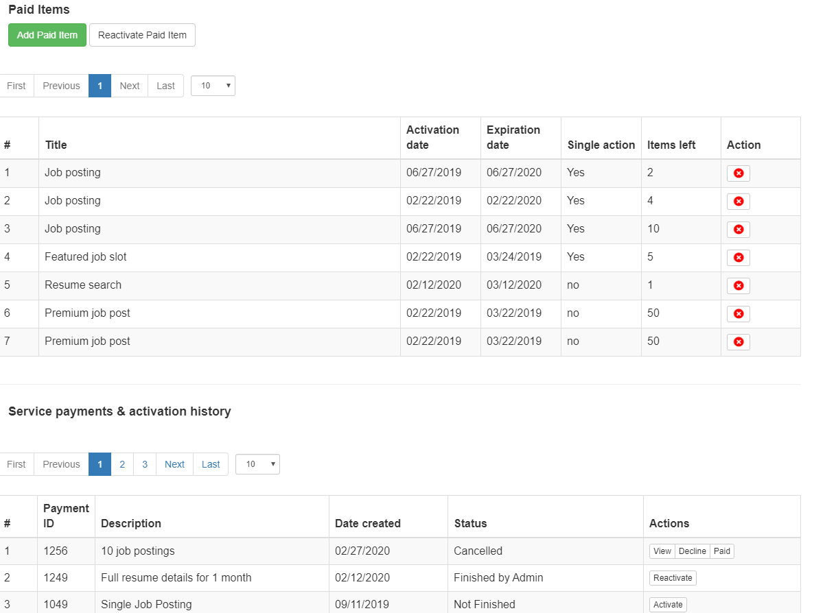Delete the Job posting row with 10 items left
The width and height of the screenshot is (836, 613).
click(x=739, y=230)
